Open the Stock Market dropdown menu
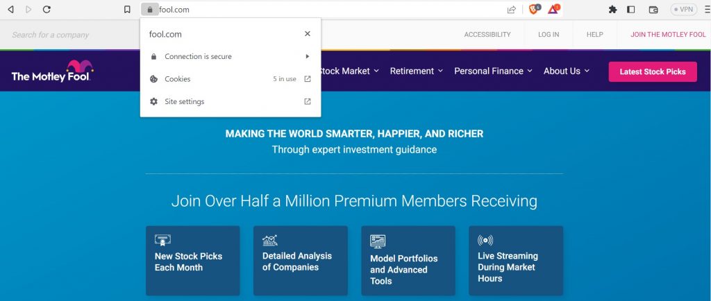Image resolution: width=711 pixels, height=301 pixels. [349, 71]
